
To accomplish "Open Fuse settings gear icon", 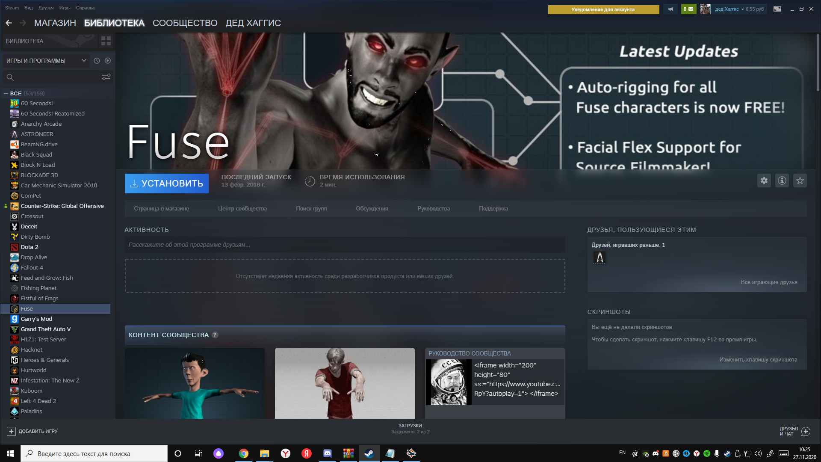I will [x=764, y=181].
